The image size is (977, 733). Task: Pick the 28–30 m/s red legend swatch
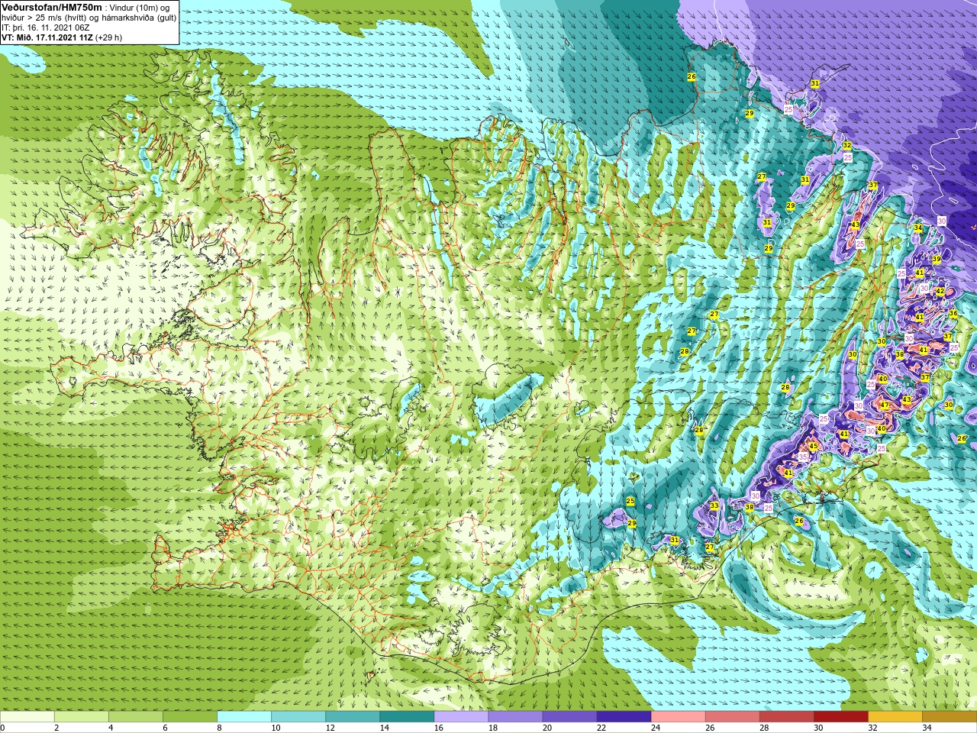coord(786,717)
